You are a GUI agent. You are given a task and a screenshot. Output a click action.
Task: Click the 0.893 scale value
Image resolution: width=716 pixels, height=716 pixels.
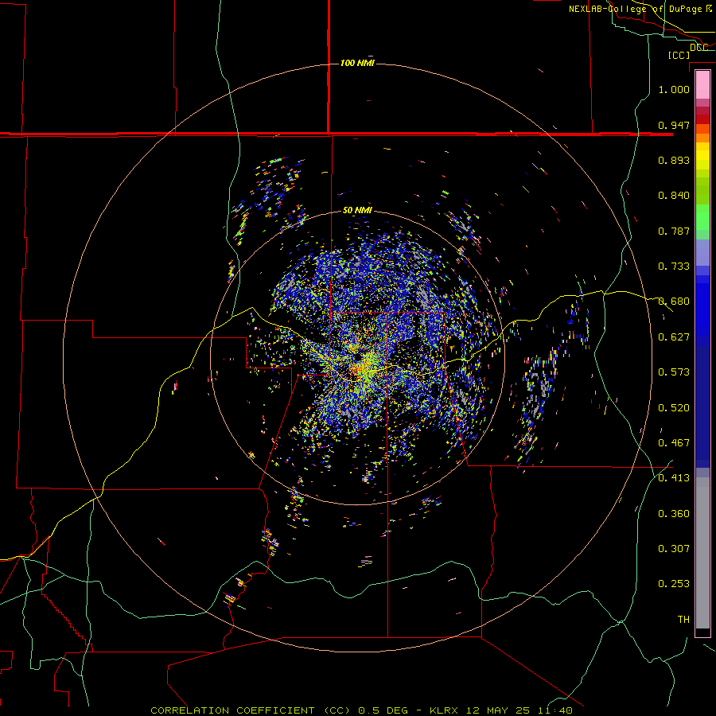[674, 160]
